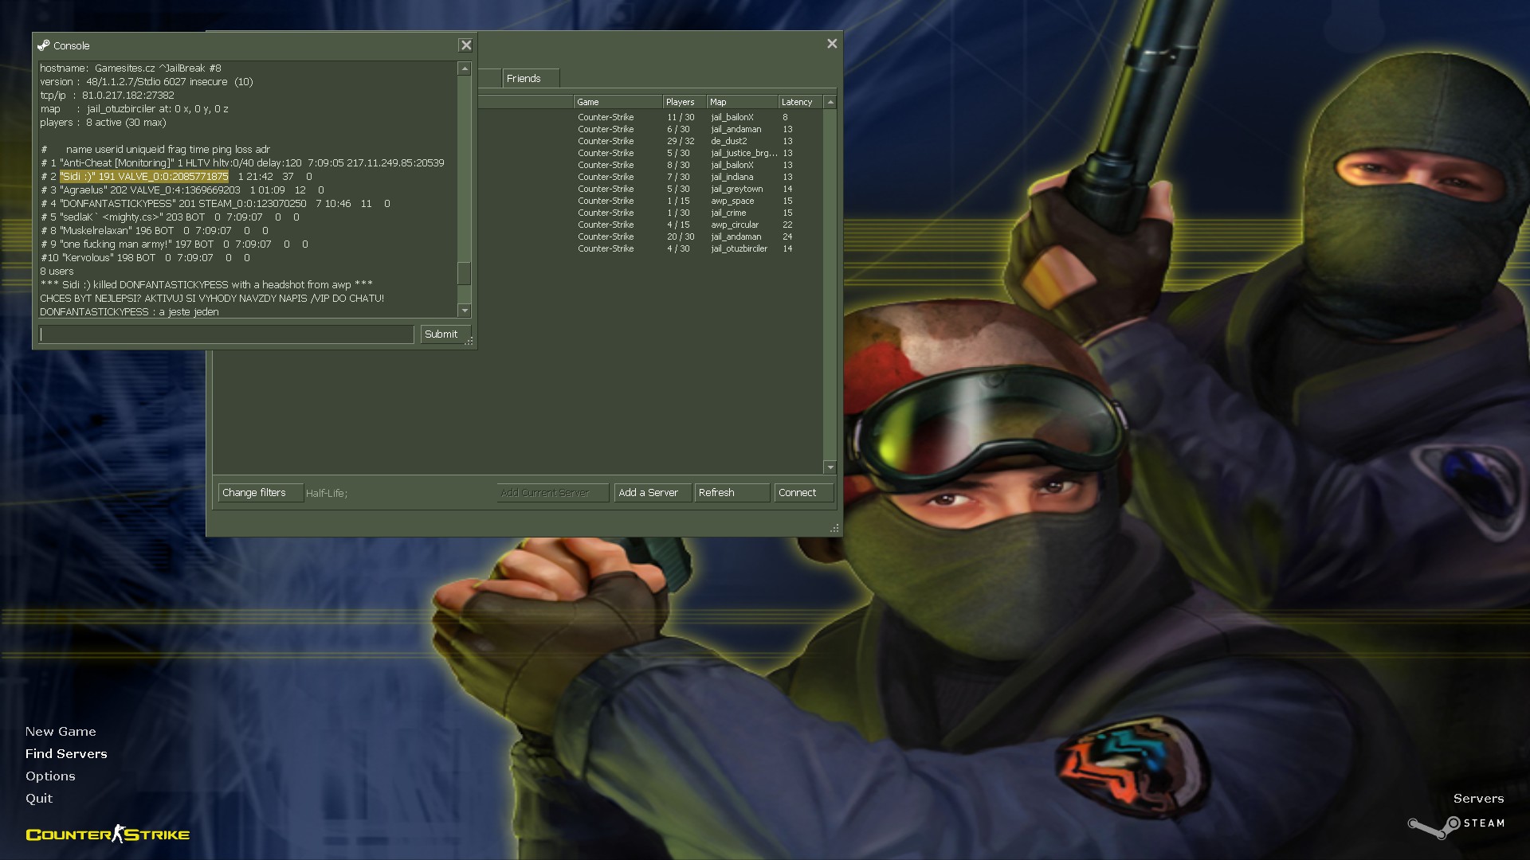Sort servers by Players column
The height and width of the screenshot is (860, 1530).
click(685, 102)
